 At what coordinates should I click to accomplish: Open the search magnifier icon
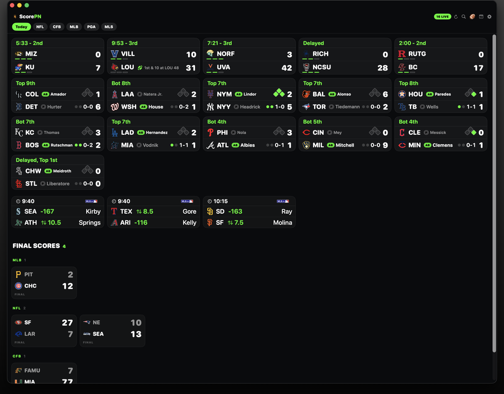click(x=464, y=17)
